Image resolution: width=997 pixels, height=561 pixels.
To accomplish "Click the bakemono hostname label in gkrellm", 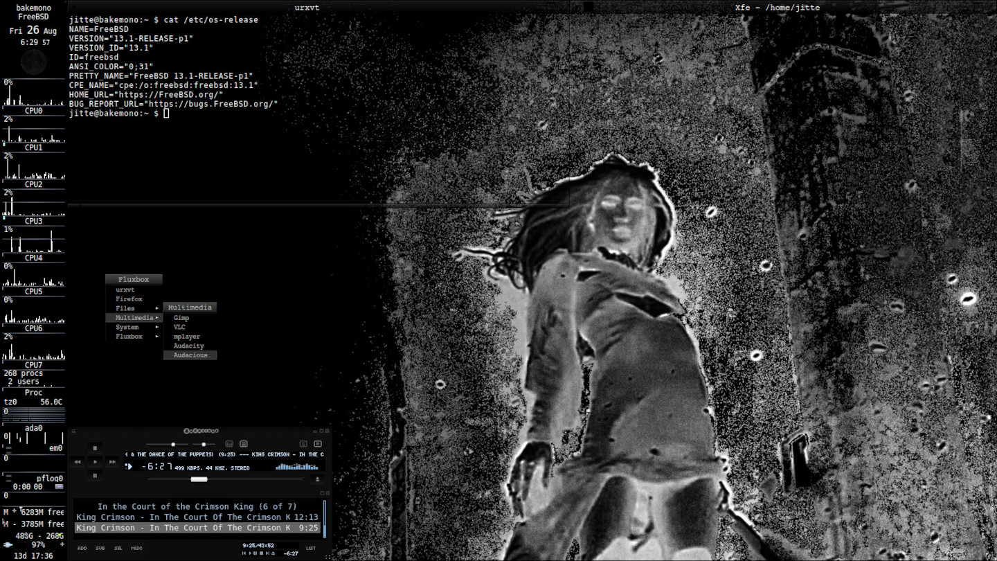I will pyautogui.click(x=33, y=8).
